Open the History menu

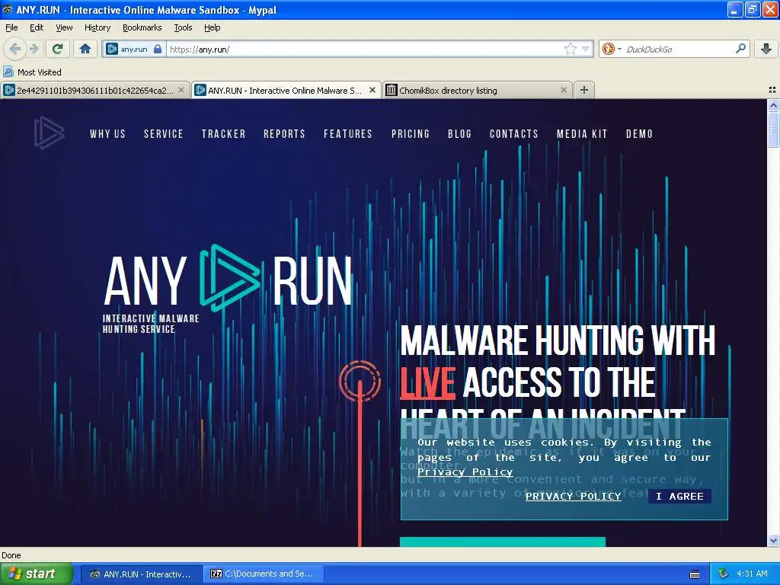coord(97,27)
